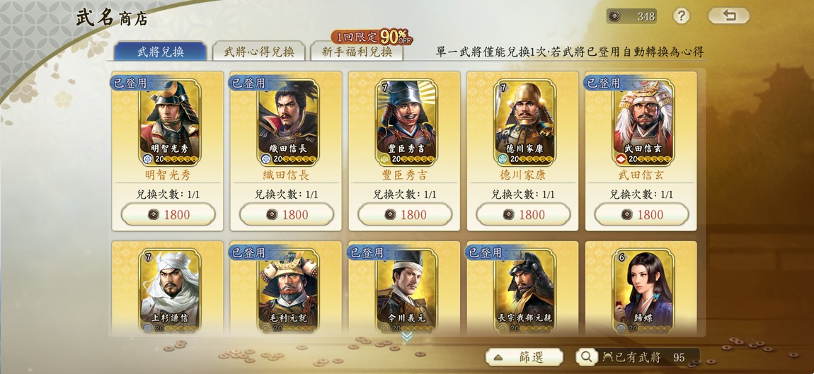Click the 毛利元就 general portrait
814x374 pixels.
288,292
